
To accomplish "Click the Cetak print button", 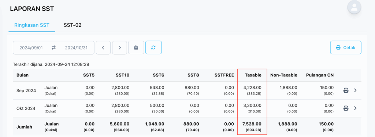I will (x=346, y=48).
